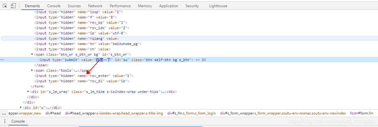The image size is (378, 127).
Task: Switch to the Console tab
Action: coord(54,6)
